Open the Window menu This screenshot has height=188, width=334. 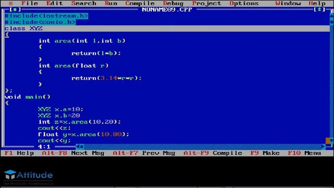[288, 4]
